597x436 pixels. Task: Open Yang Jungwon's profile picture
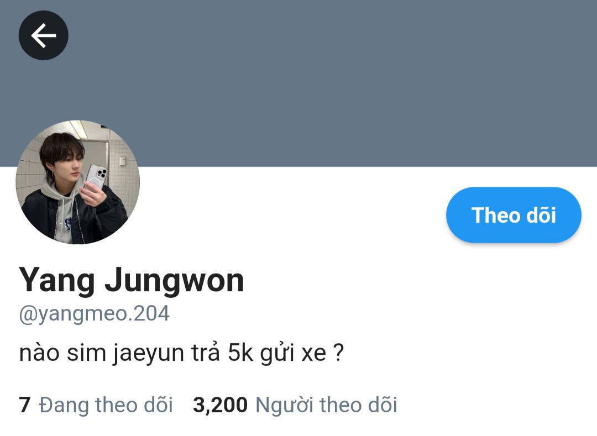pyautogui.click(x=78, y=182)
